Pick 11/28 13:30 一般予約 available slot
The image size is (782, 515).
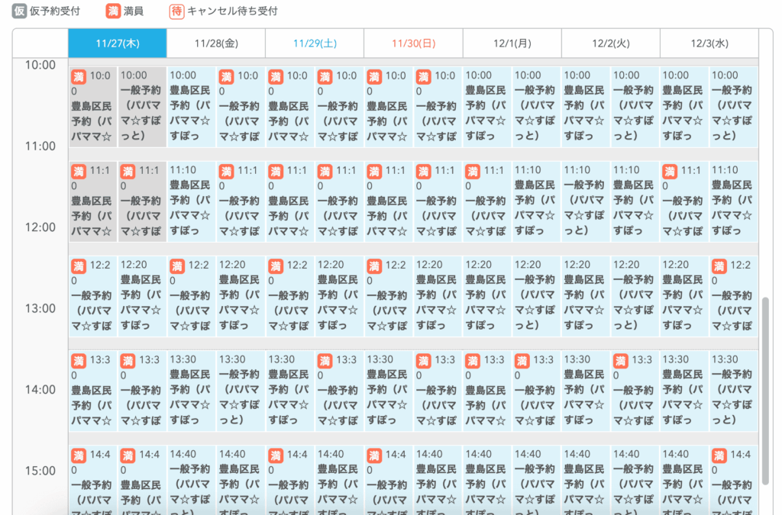pos(241,391)
